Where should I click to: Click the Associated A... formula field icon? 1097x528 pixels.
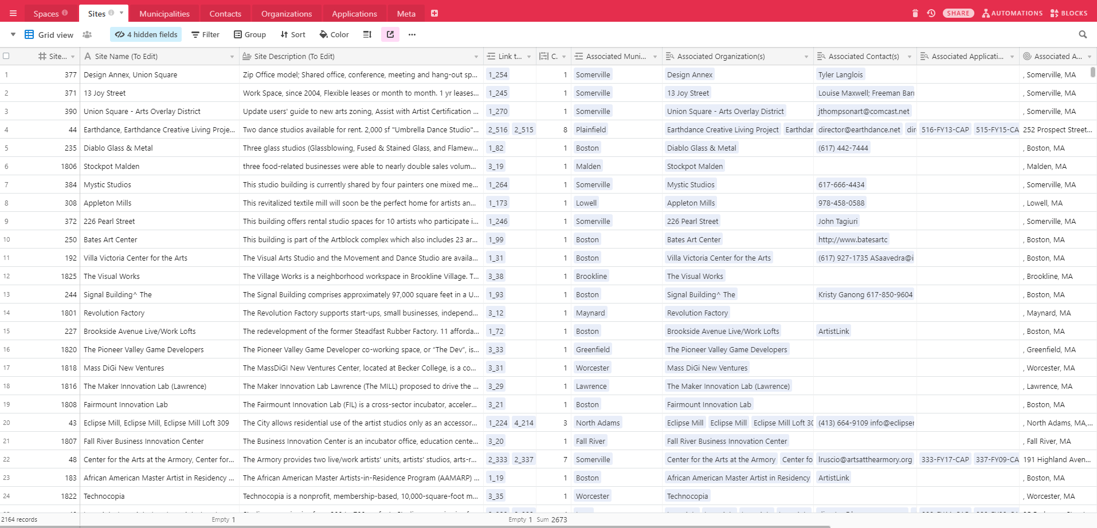click(x=1027, y=56)
